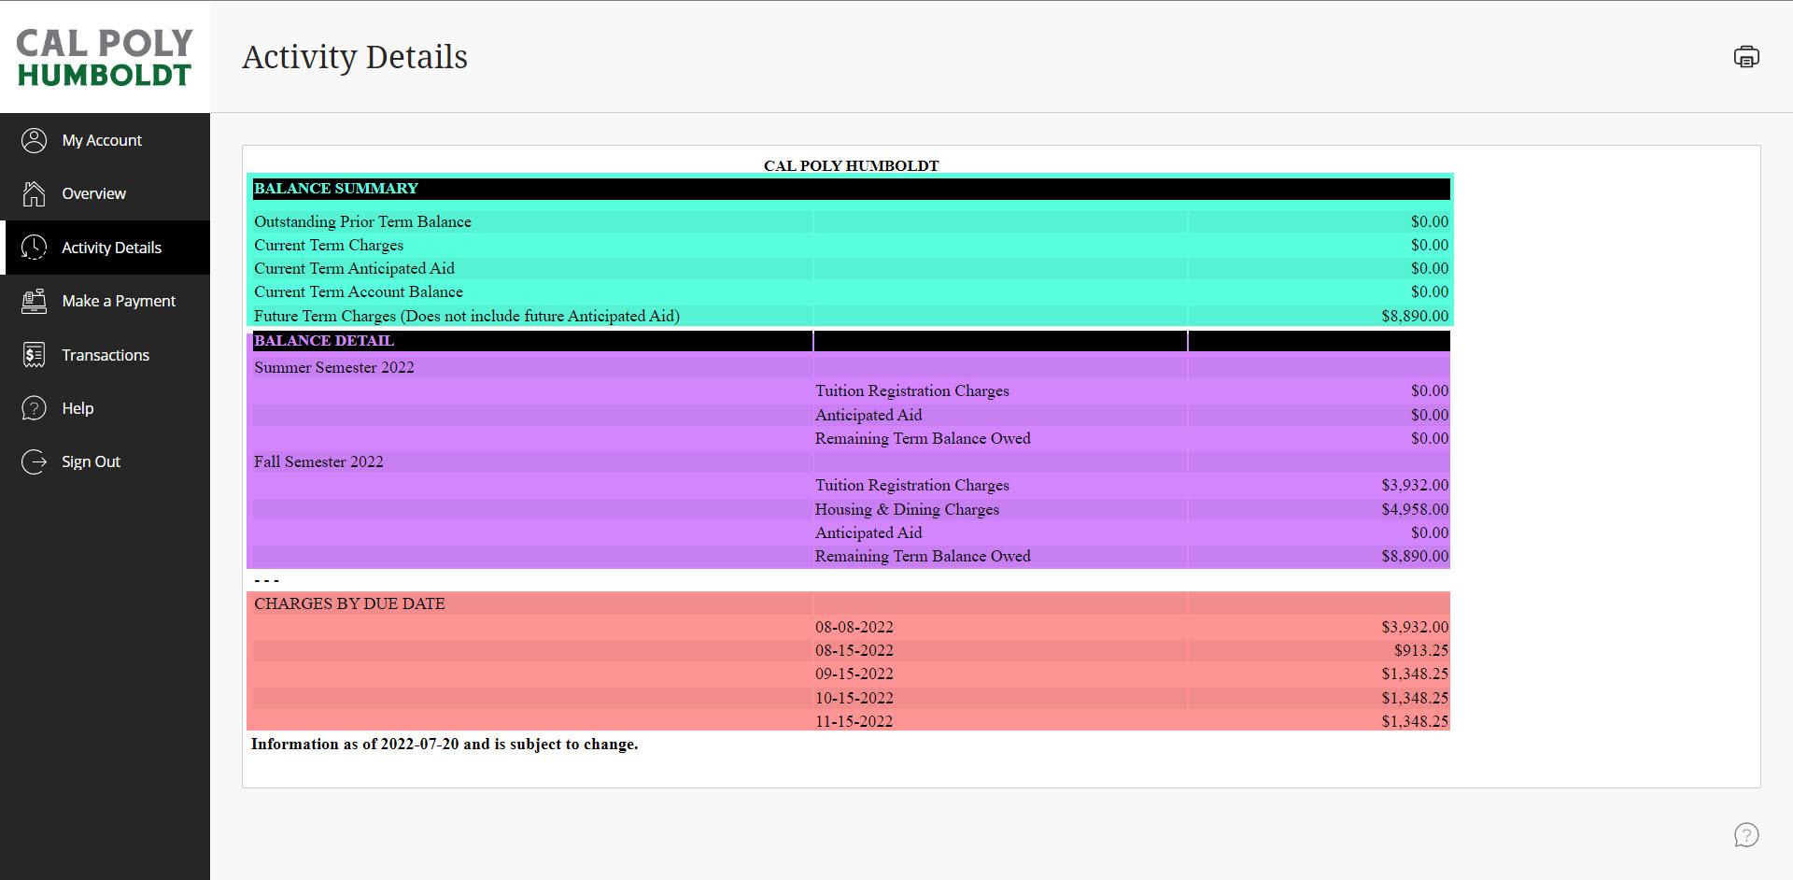Click the Information as of 2022-07-20 note
This screenshot has height=880, width=1793.
445,745
